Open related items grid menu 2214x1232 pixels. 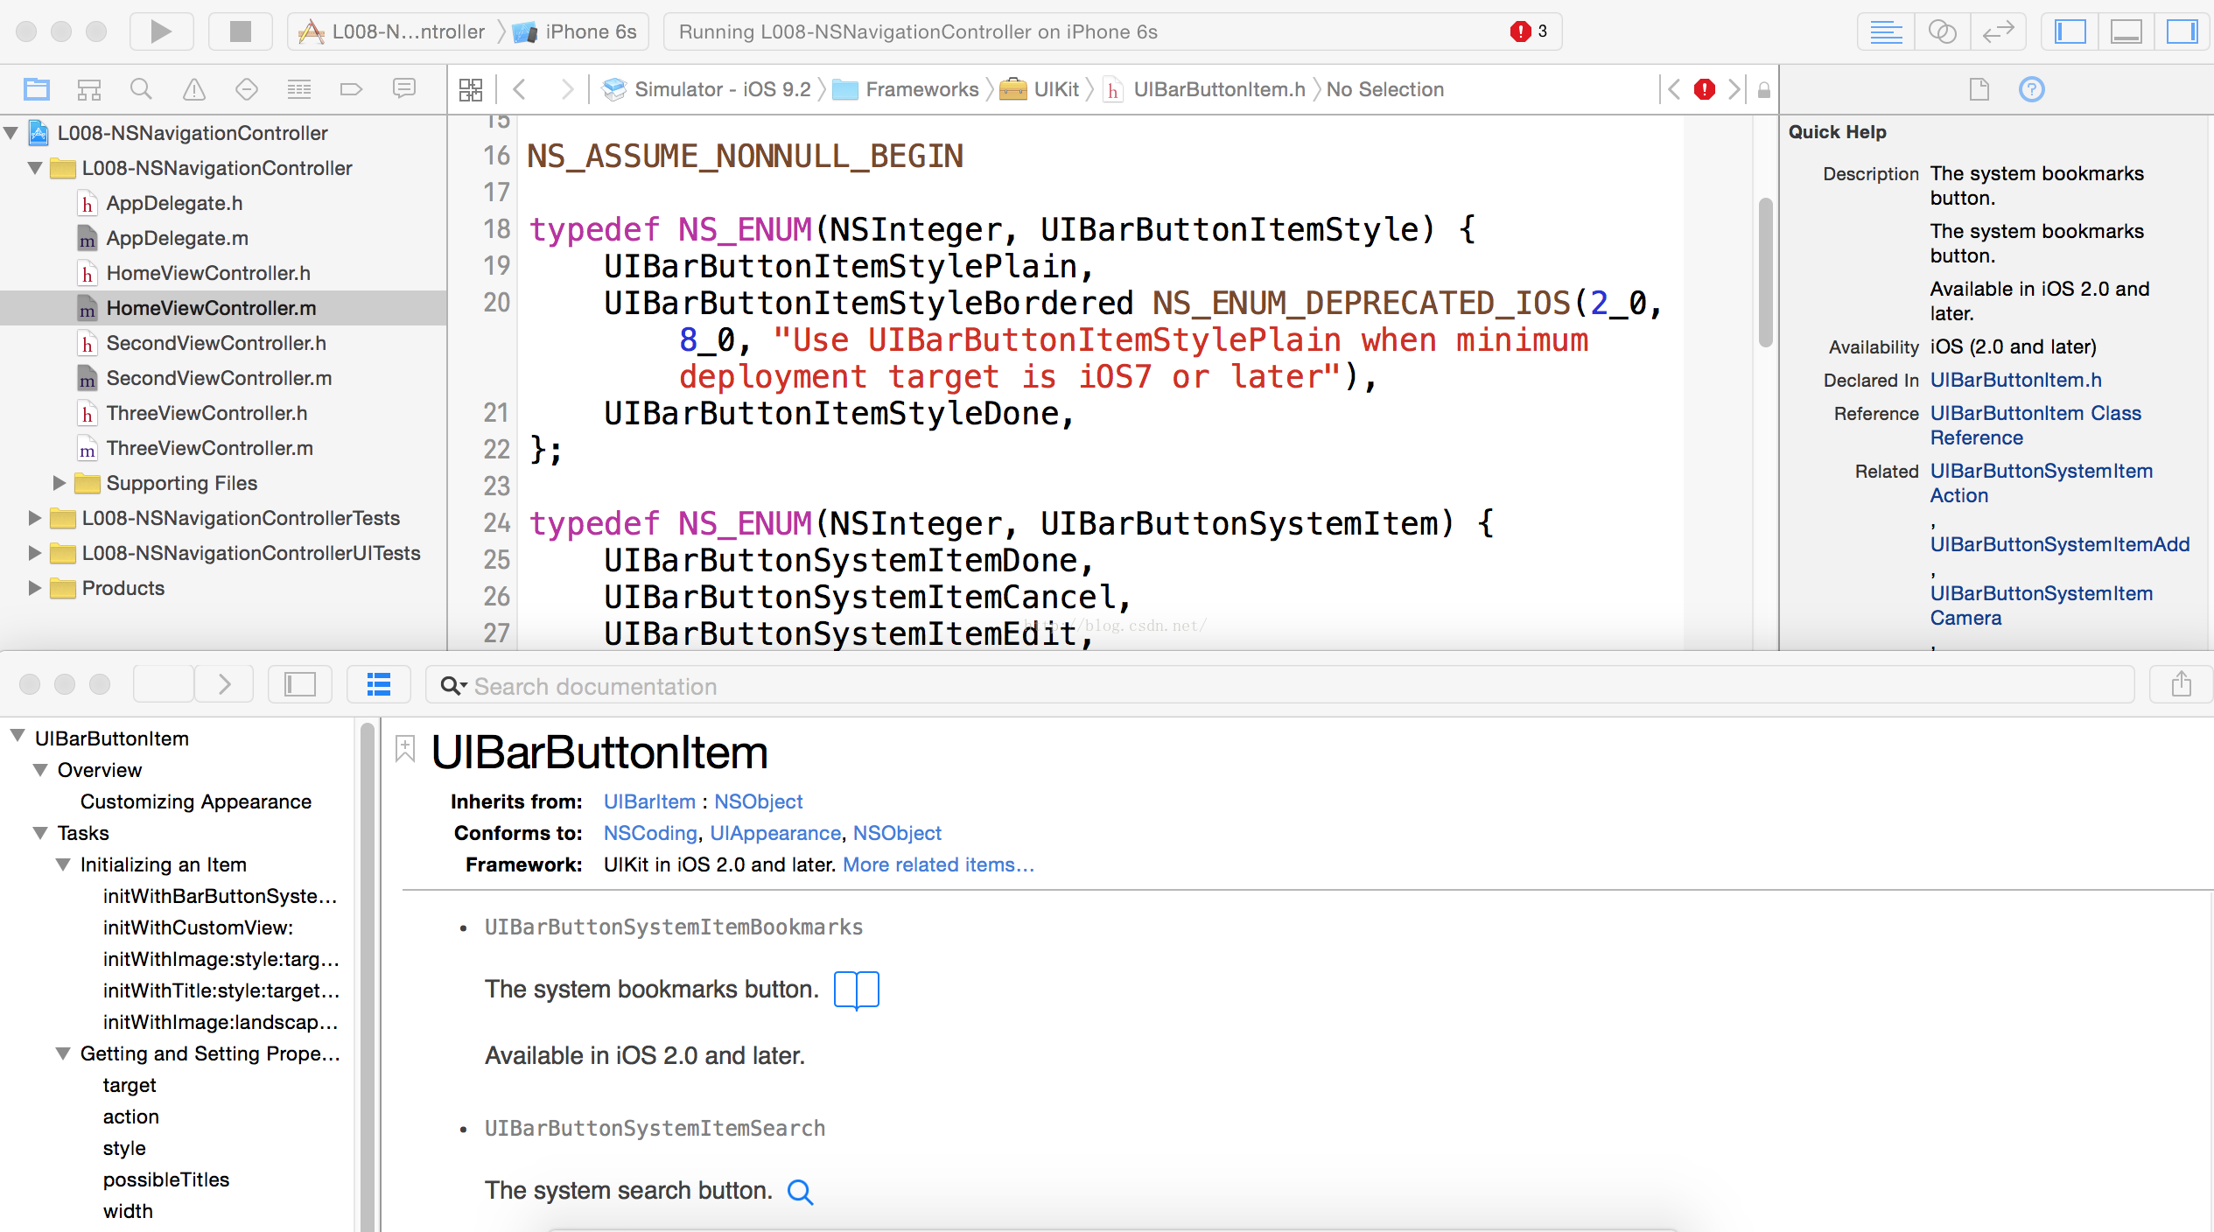471,89
